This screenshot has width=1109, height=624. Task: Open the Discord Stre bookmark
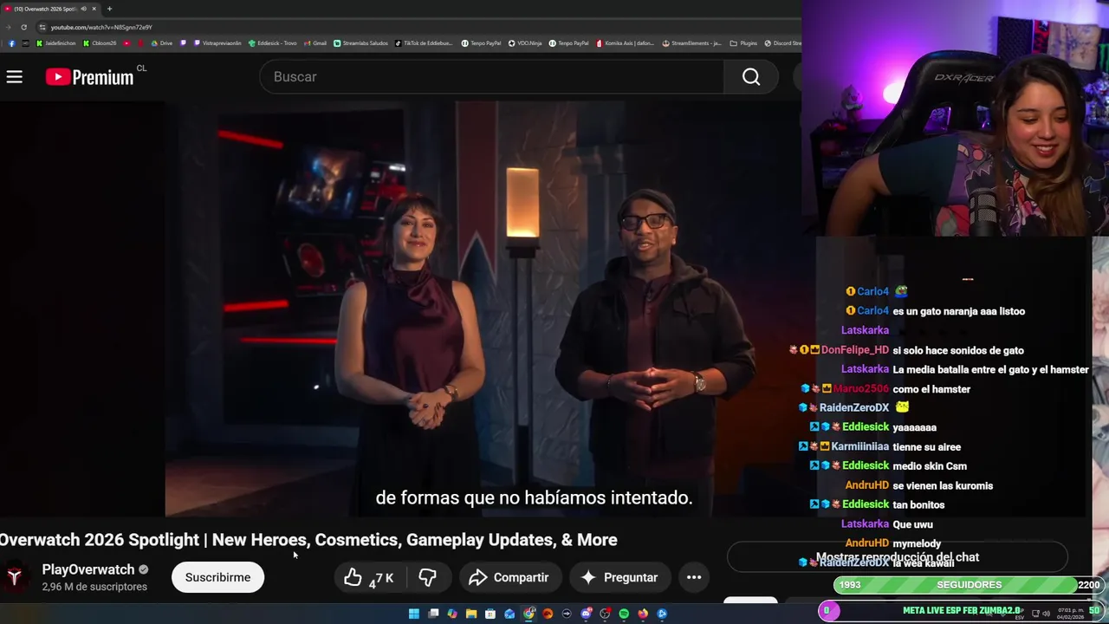point(783,43)
